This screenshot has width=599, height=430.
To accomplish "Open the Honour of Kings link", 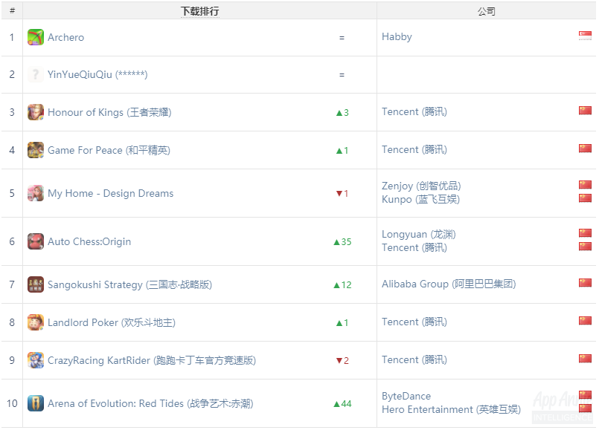I will (x=109, y=112).
